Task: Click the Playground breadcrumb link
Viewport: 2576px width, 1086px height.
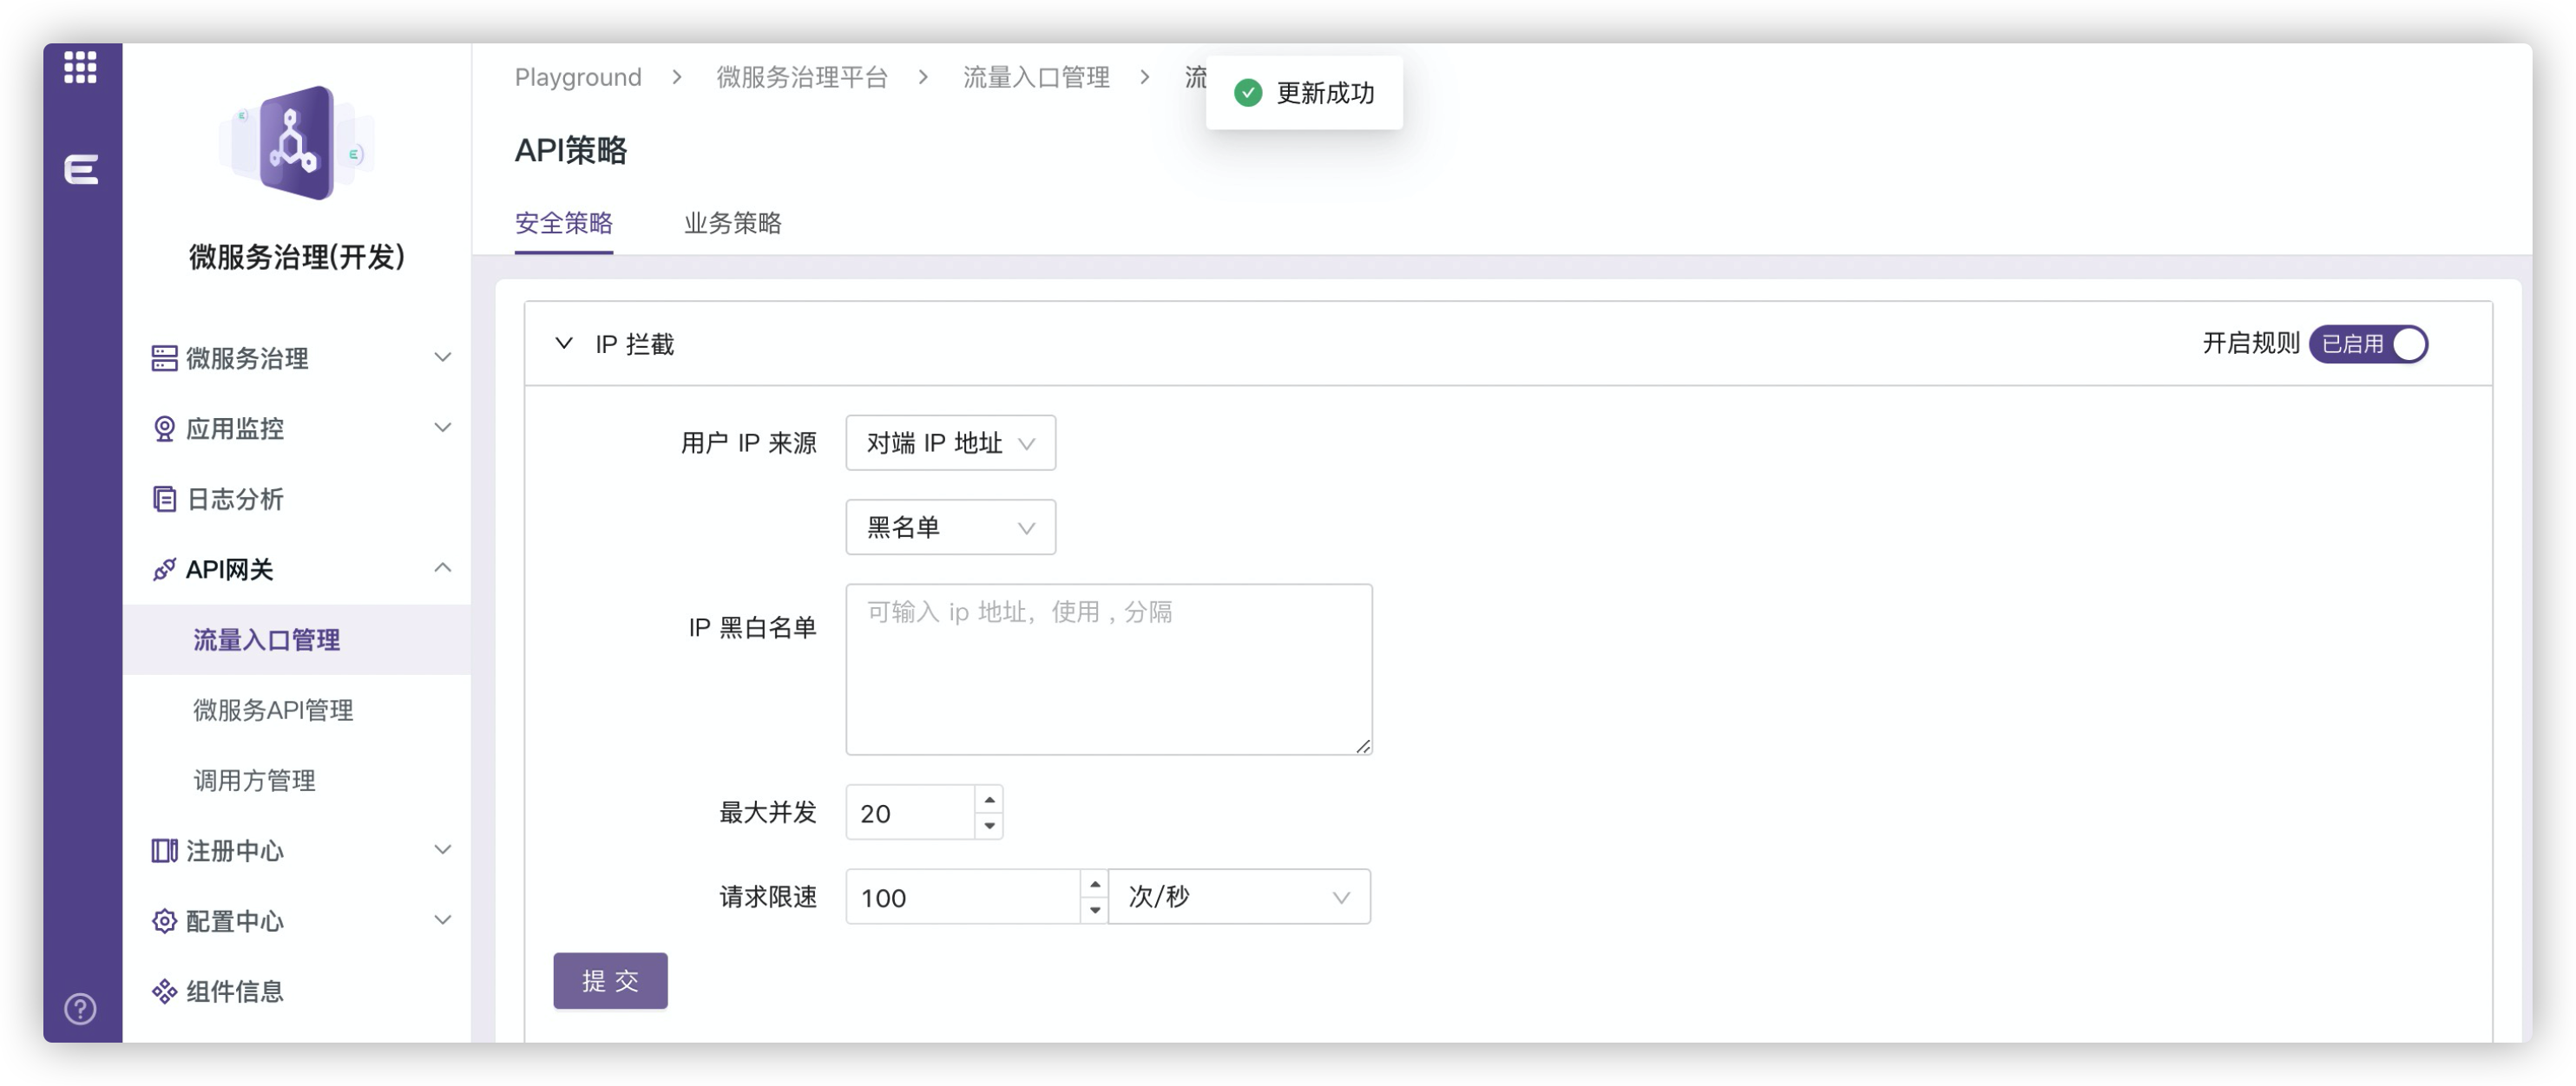Action: tap(578, 77)
